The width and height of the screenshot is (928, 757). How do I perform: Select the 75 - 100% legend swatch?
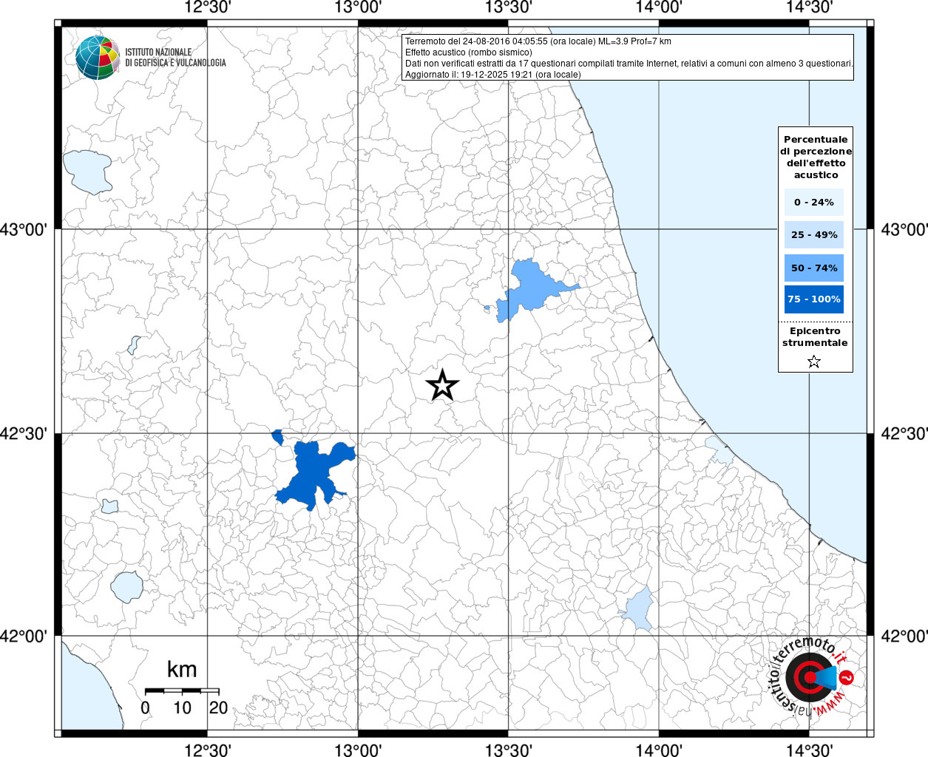[x=814, y=299]
